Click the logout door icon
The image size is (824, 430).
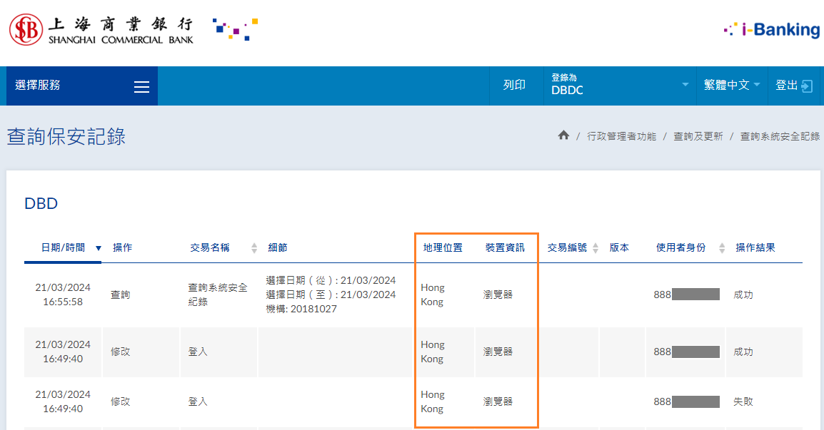[x=807, y=86]
